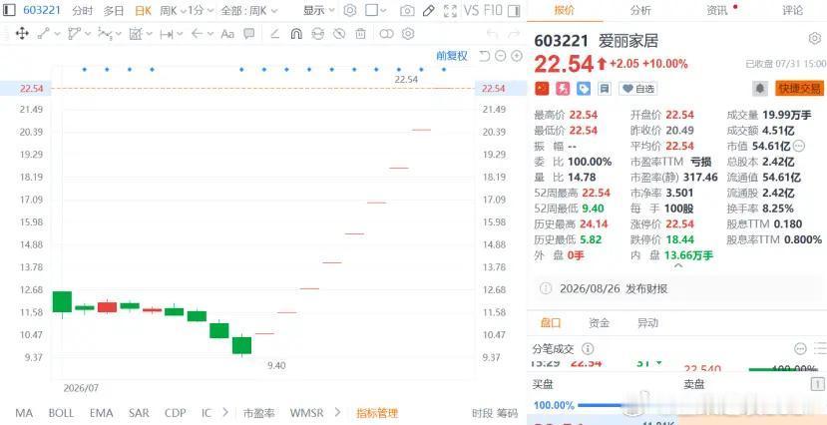Open the 分析 tab
827x425 pixels.
(x=640, y=10)
